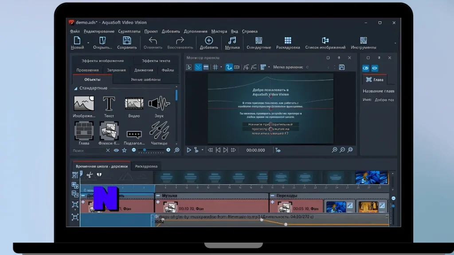This screenshot has height=255, width=454.
Task: Click the Отменить (Undo) arrow icon
Action: click(153, 40)
